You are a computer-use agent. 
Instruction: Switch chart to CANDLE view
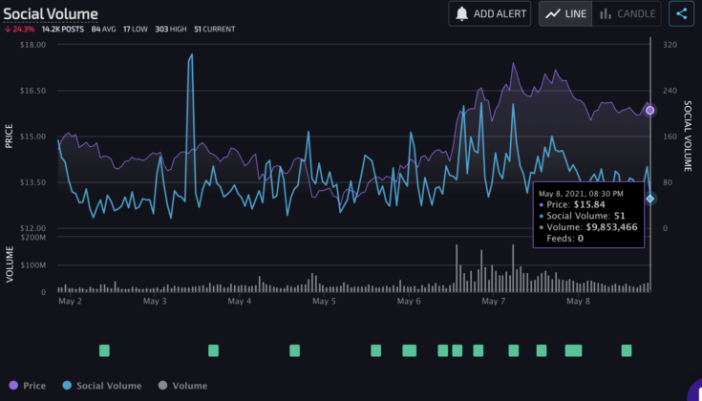click(627, 14)
